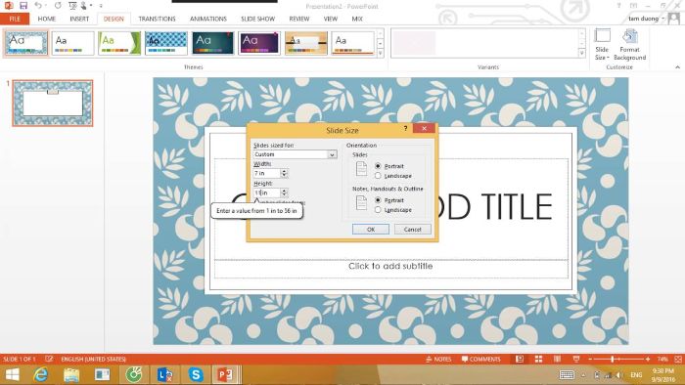
Task: Open Comments pane from status bar
Action: pyautogui.click(x=481, y=359)
